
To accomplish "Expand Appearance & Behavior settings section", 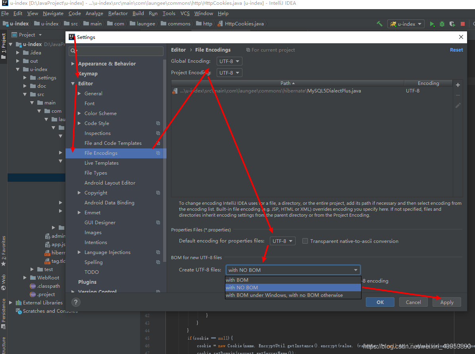I will 73,63.
